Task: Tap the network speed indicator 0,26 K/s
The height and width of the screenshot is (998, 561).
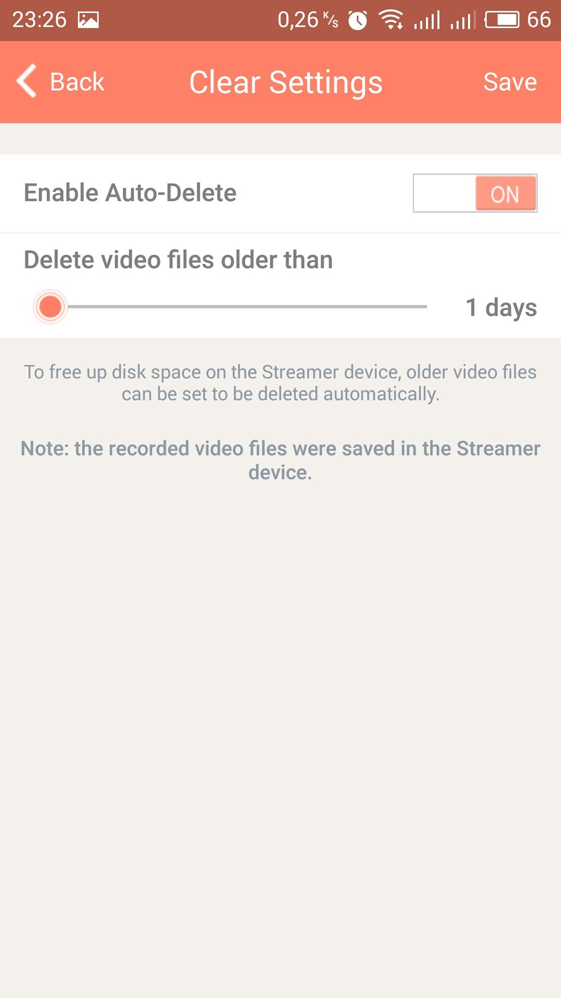Action: point(308,20)
